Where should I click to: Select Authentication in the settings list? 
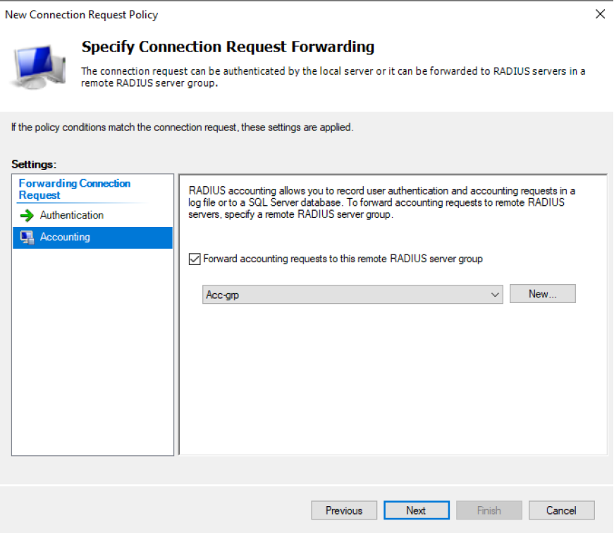(71, 215)
